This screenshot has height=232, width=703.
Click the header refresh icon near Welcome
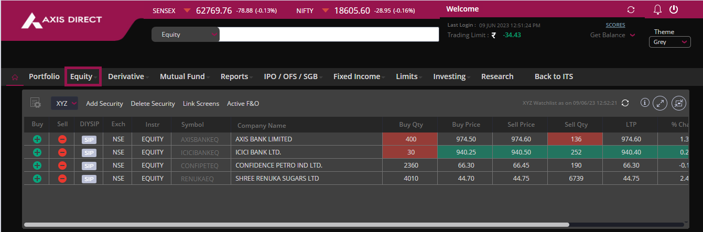(x=631, y=10)
